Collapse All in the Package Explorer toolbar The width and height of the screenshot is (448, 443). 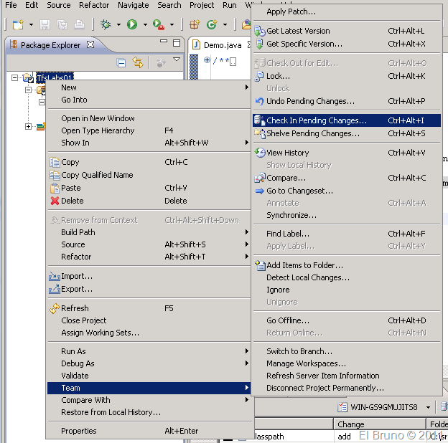point(121,63)
